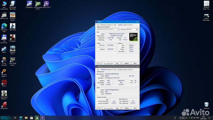Screen dimensions: 213x120
Task: Open About tab in lower CPU-Z window
Action: click(x=130, y=70)
